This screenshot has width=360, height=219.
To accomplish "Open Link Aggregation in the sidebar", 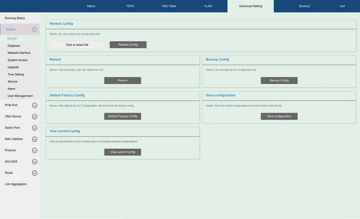I will click(16, 184).
